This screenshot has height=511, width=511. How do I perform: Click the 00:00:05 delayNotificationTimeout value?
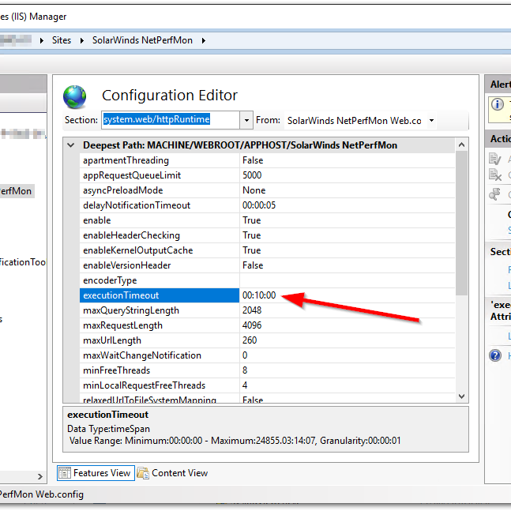tap(259, 205)
